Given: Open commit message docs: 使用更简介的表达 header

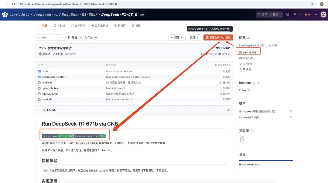Looking at the screenshot, I should click(x=55, y=48).
